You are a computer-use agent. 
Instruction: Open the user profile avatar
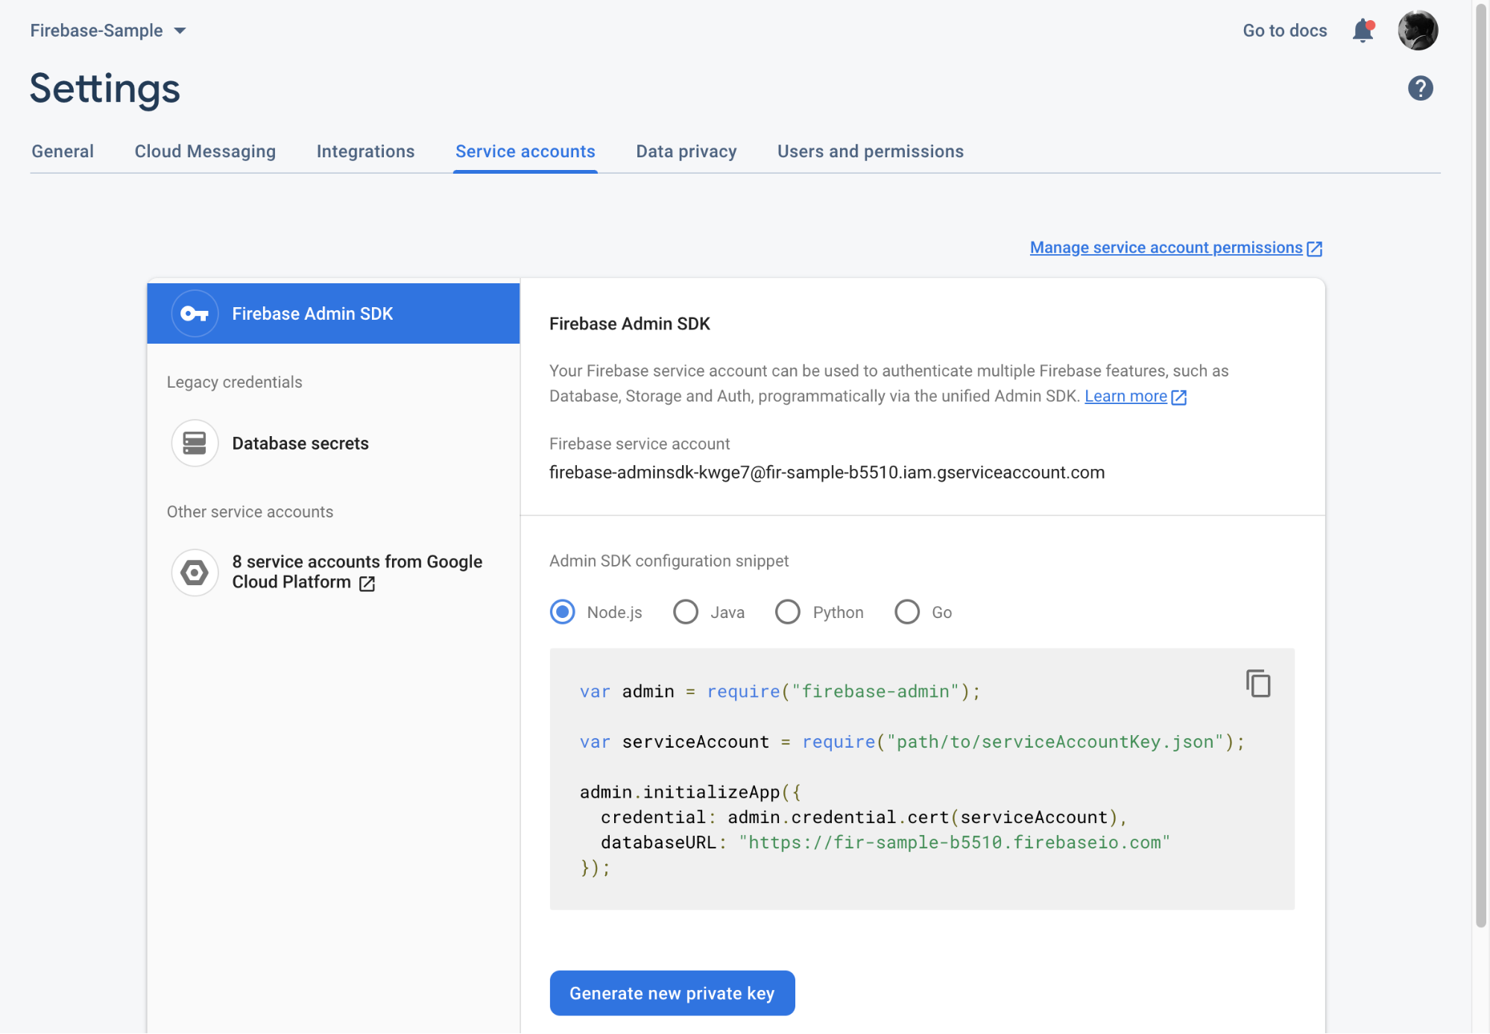(1417, 31)
